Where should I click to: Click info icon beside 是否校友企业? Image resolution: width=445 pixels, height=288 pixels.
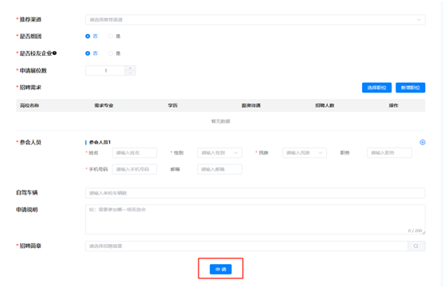pos(55,53)
